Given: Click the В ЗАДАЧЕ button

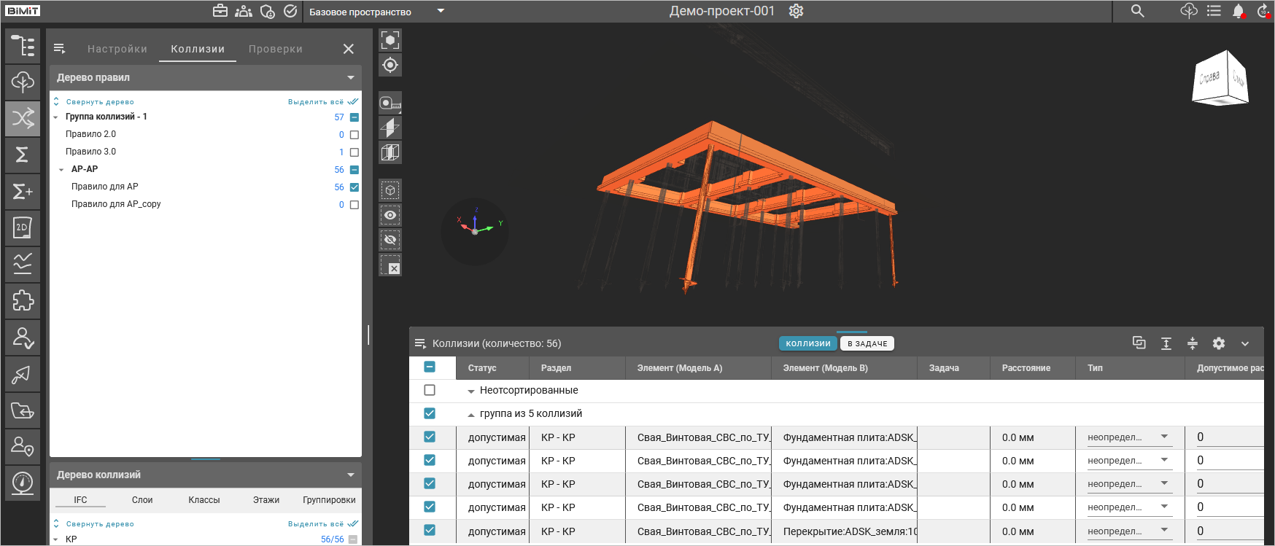Looking at the screenshot, I should [x=867, y=343].
